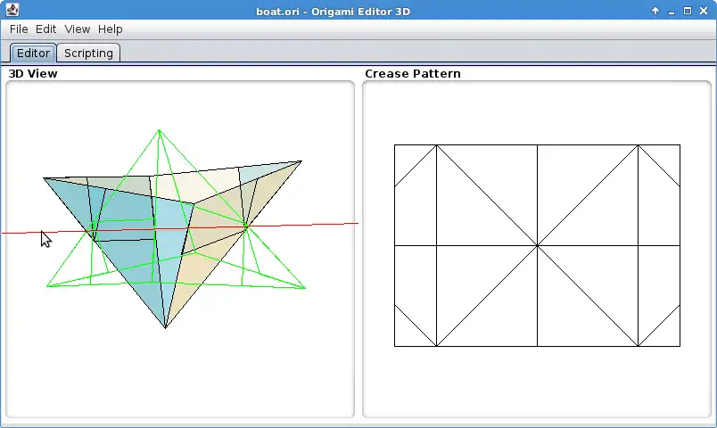Click the top-left corner of the crease pattern
Viewport: 717px width, 428px height.
(395, 145)
